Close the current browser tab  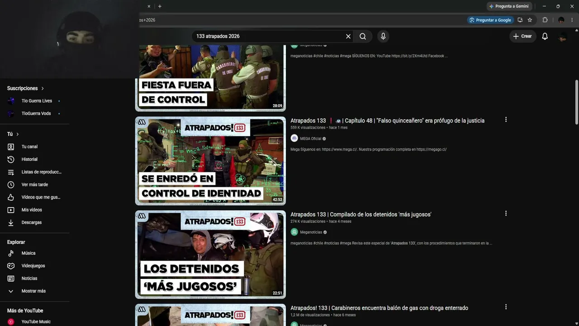[149, 6]
